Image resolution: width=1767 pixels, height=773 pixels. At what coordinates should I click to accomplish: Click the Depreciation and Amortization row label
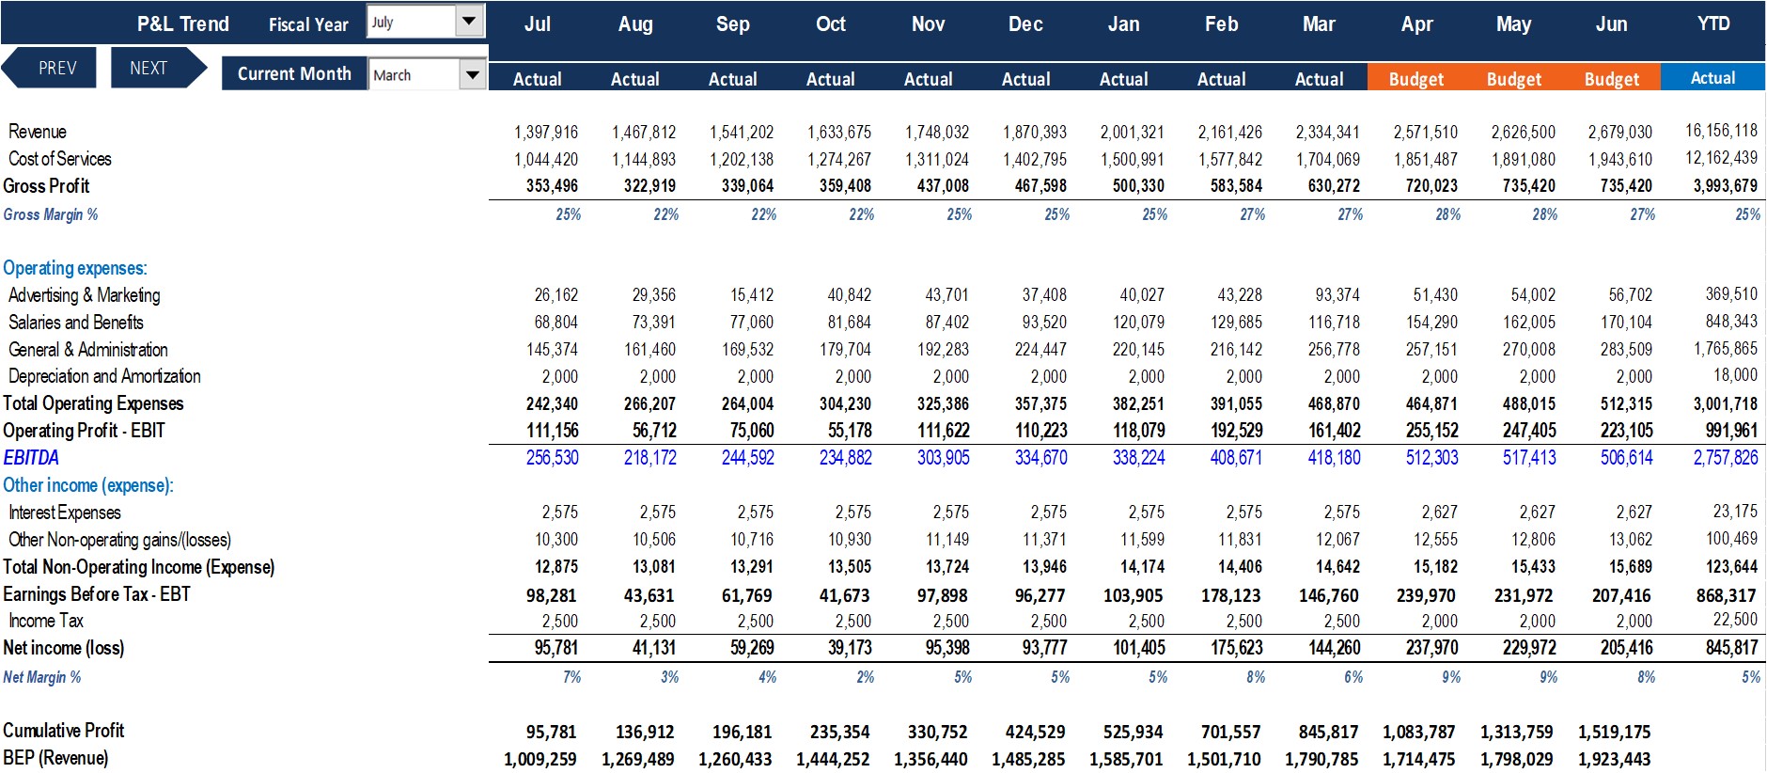104,376
